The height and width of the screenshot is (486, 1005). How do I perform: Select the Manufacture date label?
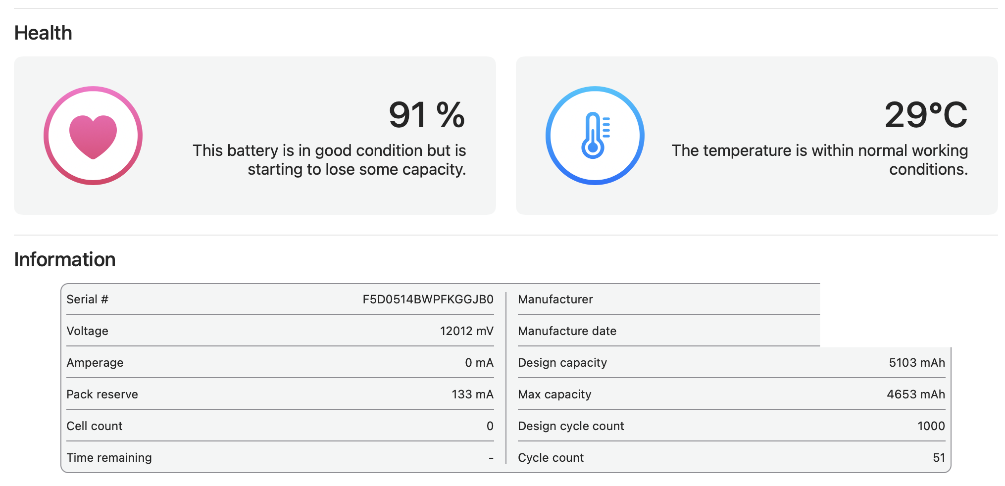pos(567,331)
